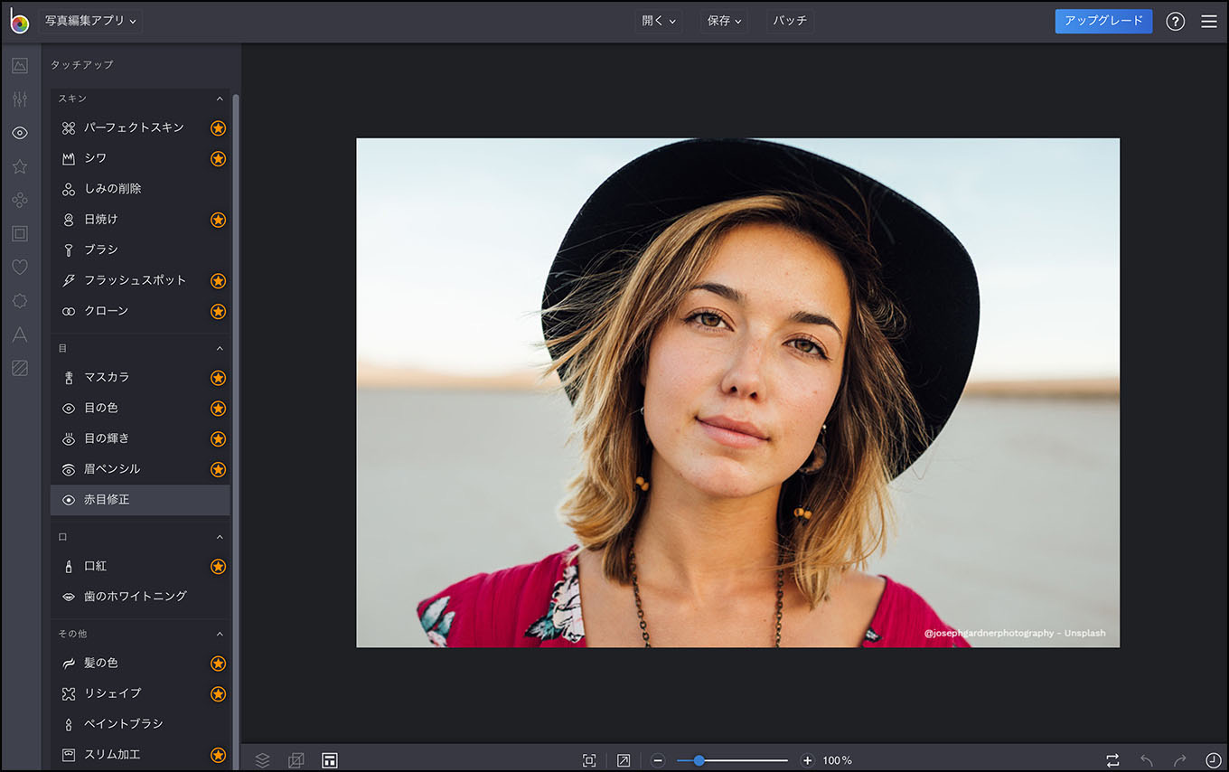The height and width of the screenshot is (772, 1229).
Task: Click the premium star beside 口紅
Action: tap(218, 567)
